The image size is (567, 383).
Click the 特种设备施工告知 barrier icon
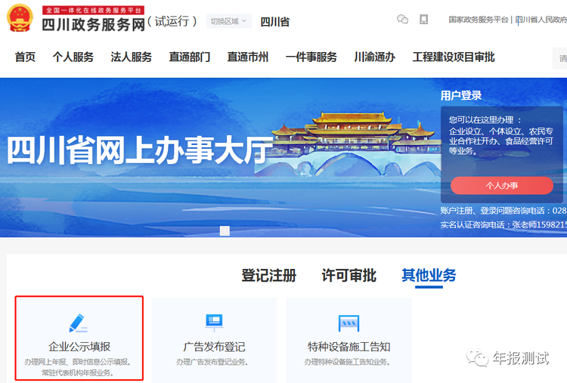click(349, 323)
